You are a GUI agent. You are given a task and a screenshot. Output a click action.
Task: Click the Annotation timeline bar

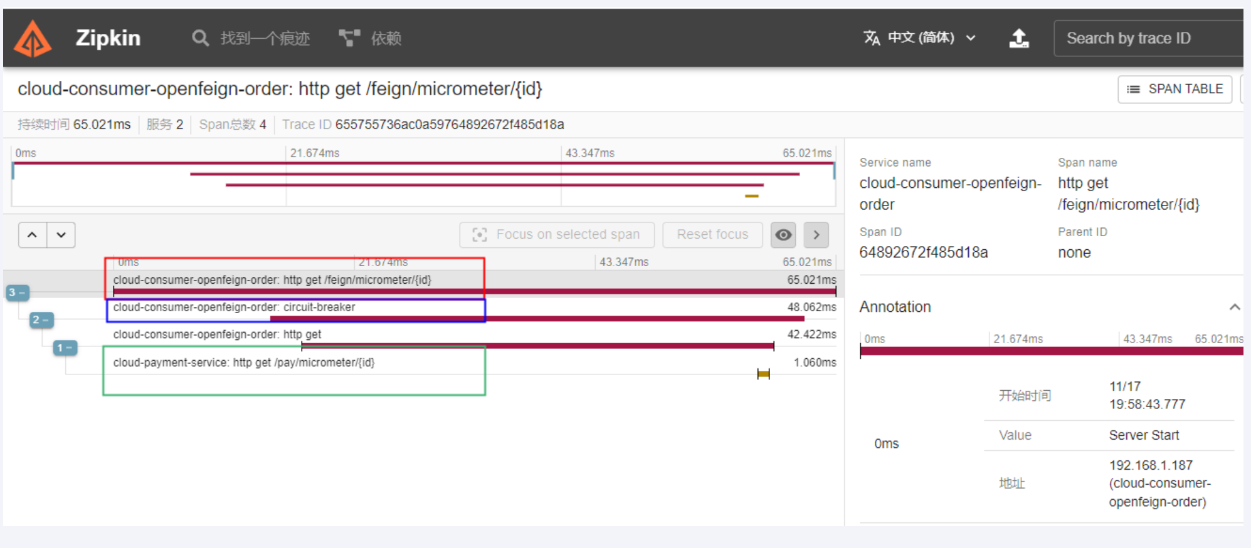click(1052, 351)
